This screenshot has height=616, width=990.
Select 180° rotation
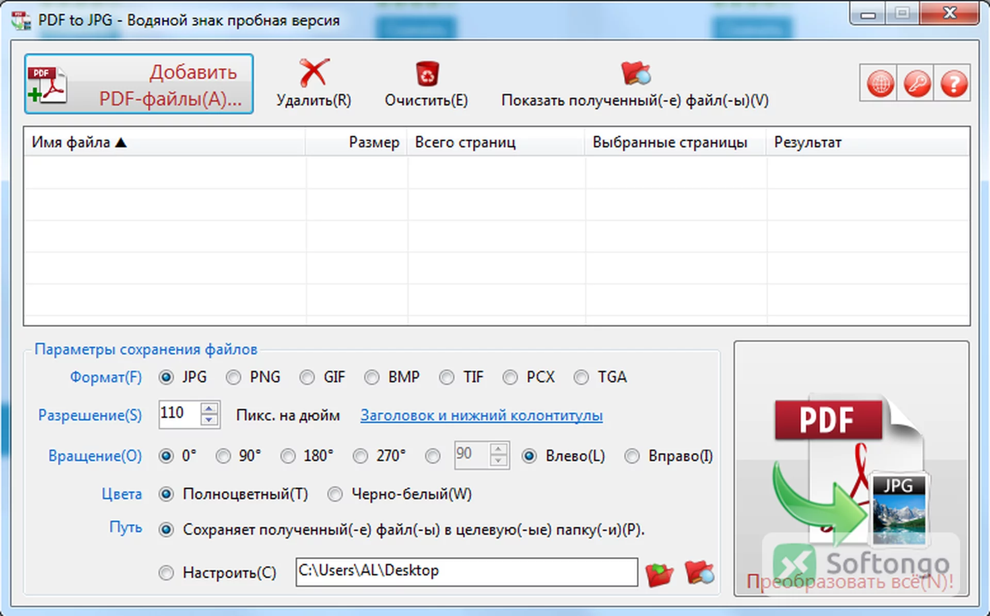pyautogui.click(x=288, y=456)
